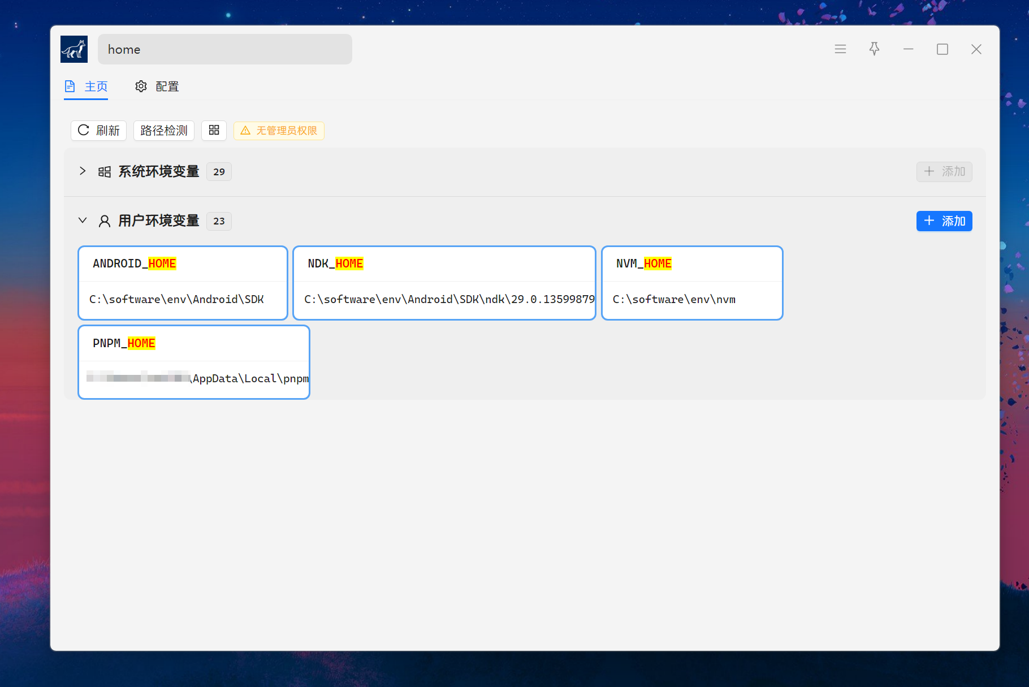Open the NDK_HOME variable path value
The image size is (1029, 687).
[x=449, y=300]
